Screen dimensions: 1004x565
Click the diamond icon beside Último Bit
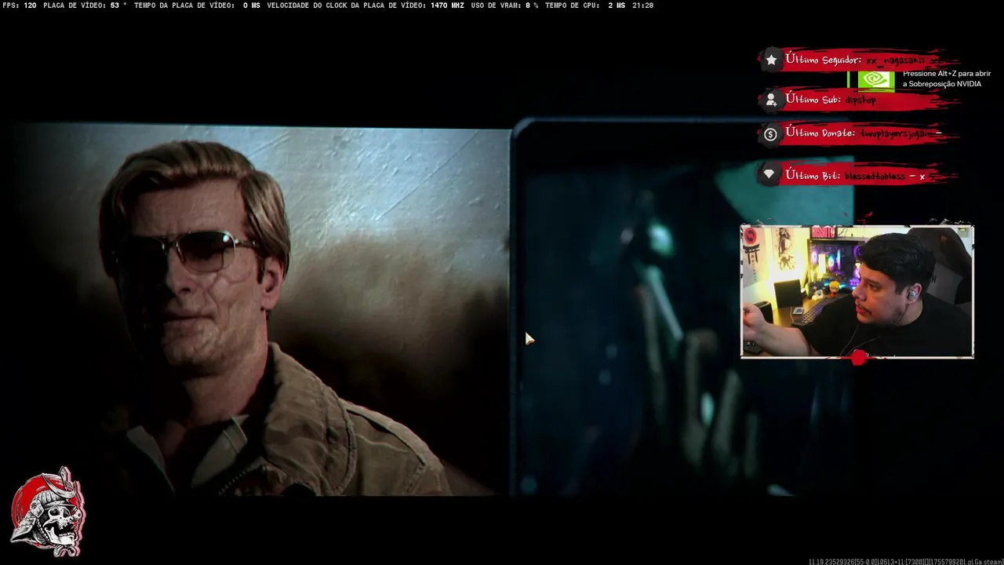(769, 174)
